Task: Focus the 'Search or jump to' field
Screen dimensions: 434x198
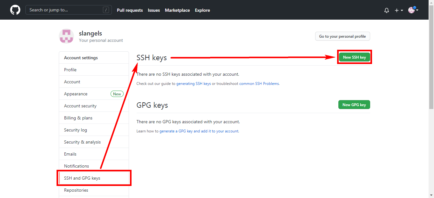Action: click(x=69, y=10)
